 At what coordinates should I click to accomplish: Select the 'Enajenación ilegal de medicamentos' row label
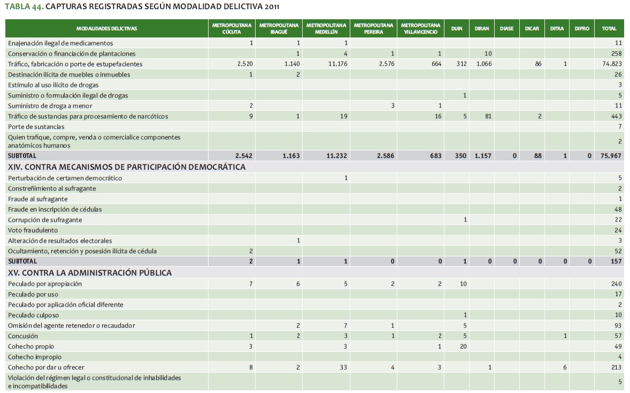pyautogui.click(x=60, y=43)
